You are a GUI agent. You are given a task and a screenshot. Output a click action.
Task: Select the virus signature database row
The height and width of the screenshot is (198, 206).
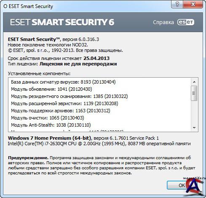point(63,82)
